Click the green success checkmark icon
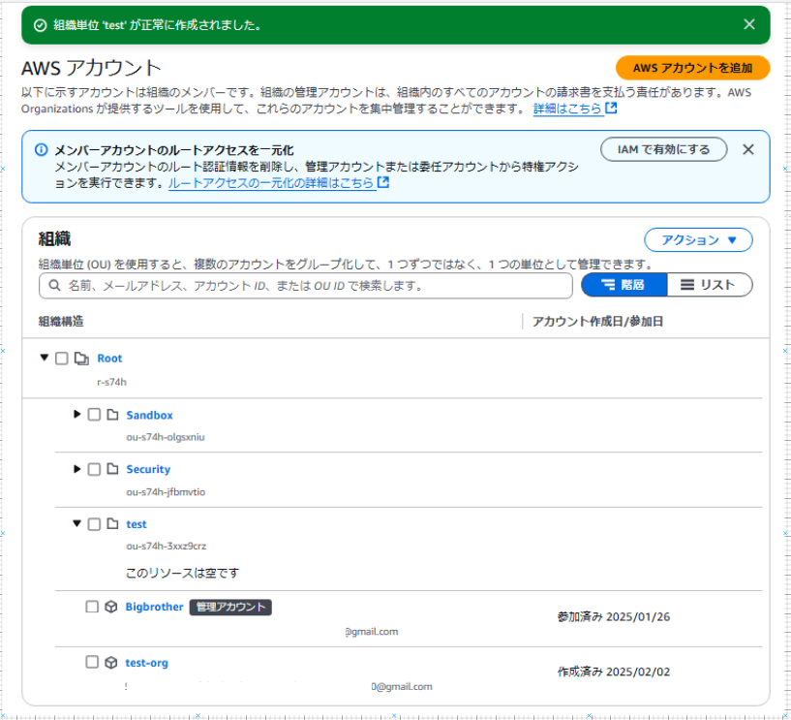This screenshot has width=791, height=720. (39, 24)
